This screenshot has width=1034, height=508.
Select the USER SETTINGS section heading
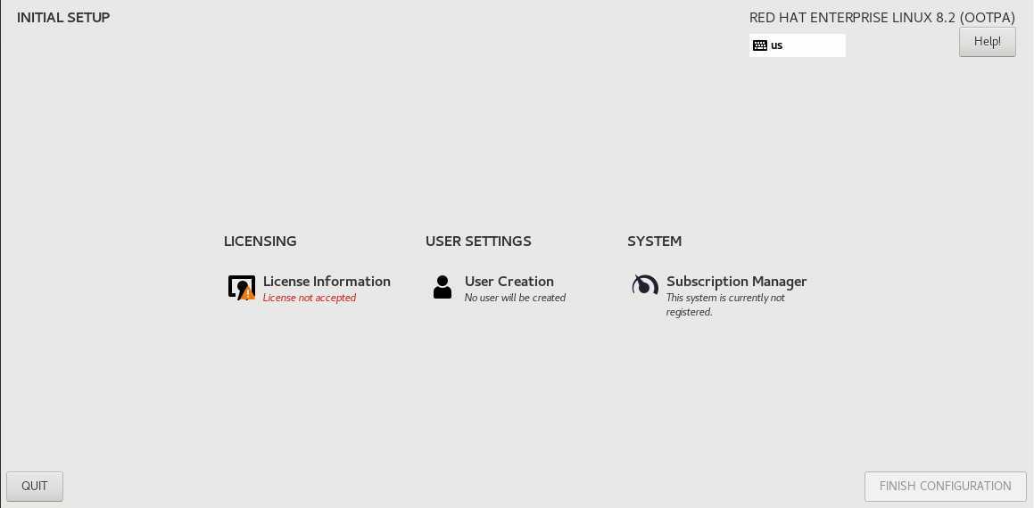pyautogui.click(x=478, y=242)
